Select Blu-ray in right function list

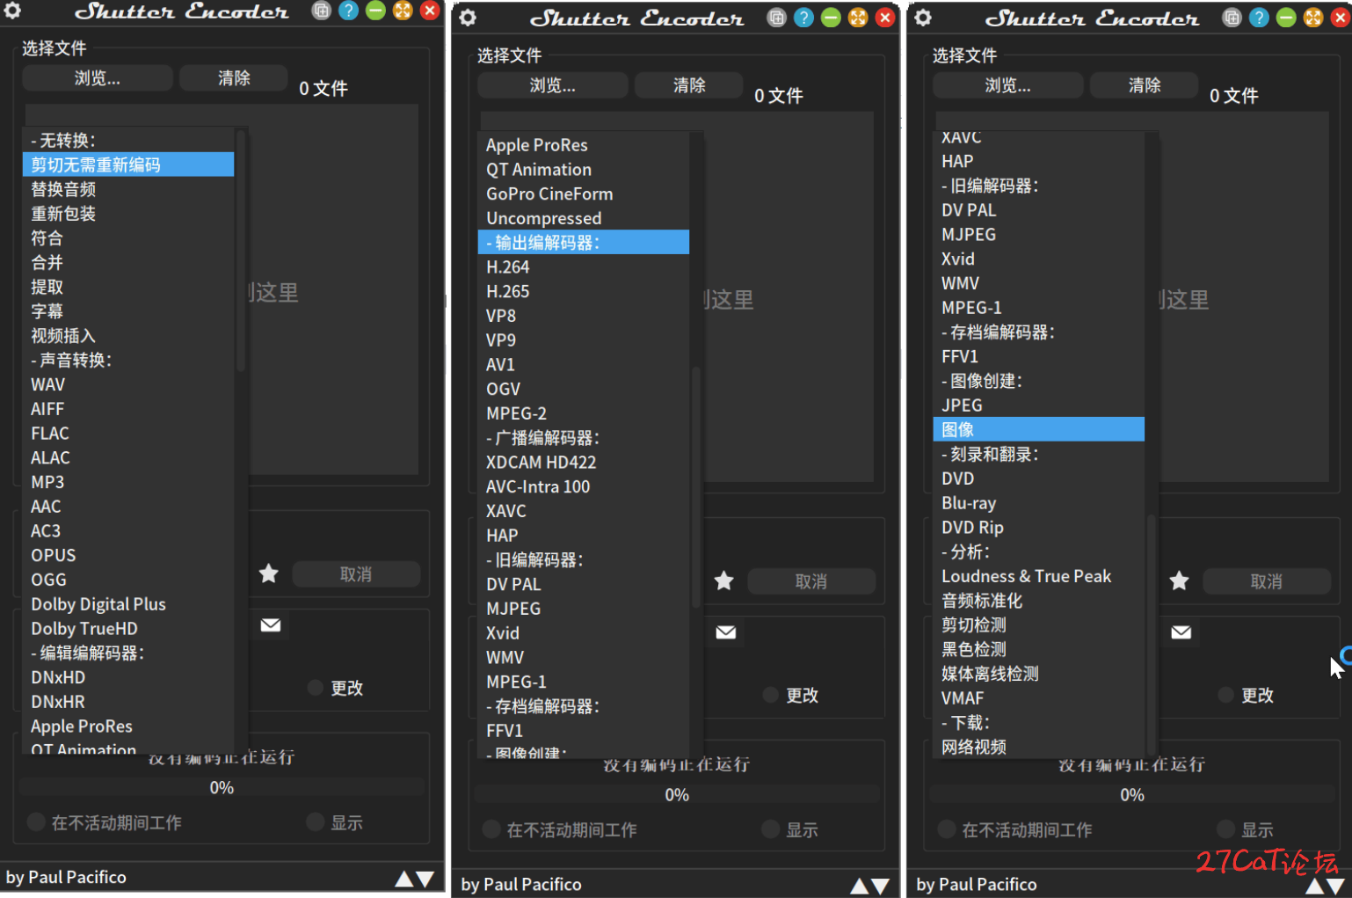(1039, 503)
